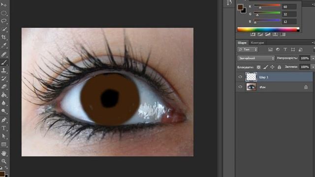This screenshot has height=177, width=315.
Task: Click the B value field 12
Action: [x=289, y=22]
